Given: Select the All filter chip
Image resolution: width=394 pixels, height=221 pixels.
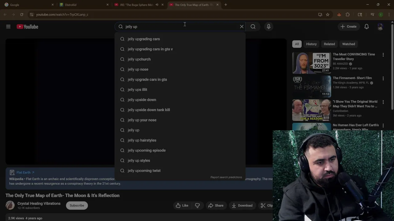Looking at the screenshot, I should [x=297, y=44].
